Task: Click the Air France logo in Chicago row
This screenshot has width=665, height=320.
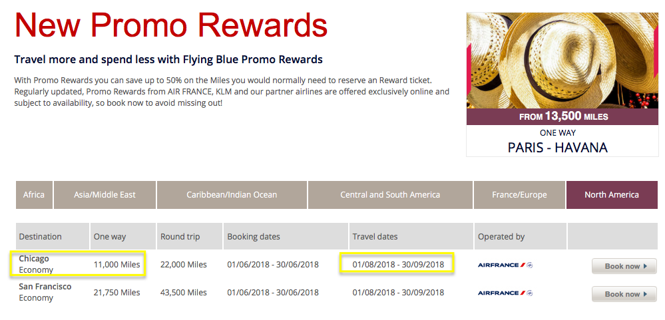Action: pos(505,265)
